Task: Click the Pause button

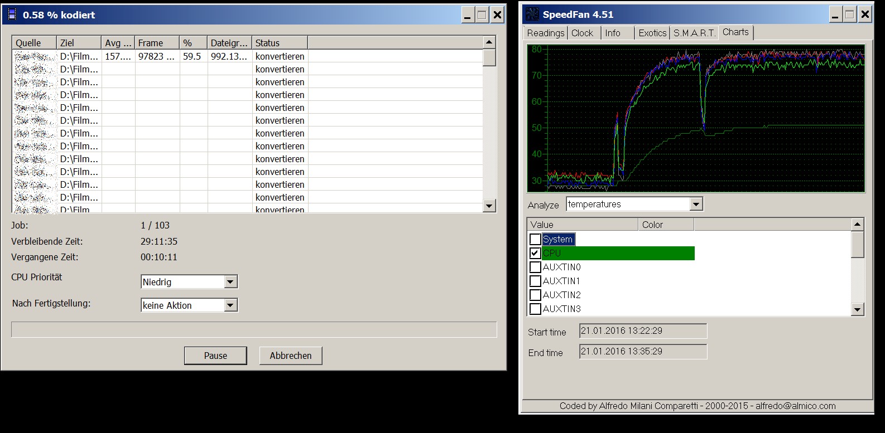Action: click(215, 356)
